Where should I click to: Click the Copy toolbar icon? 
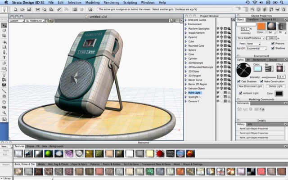coord(44,9)
